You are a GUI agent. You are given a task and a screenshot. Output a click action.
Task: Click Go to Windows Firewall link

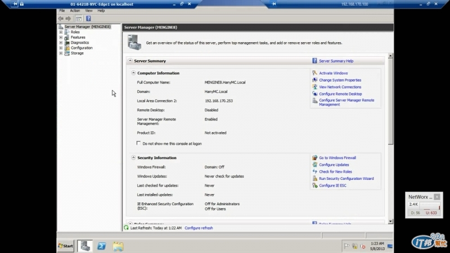337,158
